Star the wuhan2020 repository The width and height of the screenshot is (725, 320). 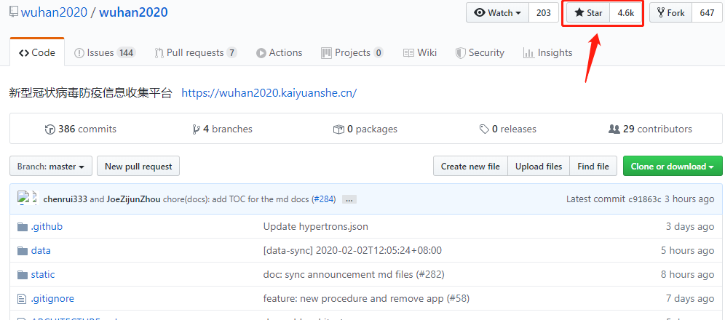[588, 13]
